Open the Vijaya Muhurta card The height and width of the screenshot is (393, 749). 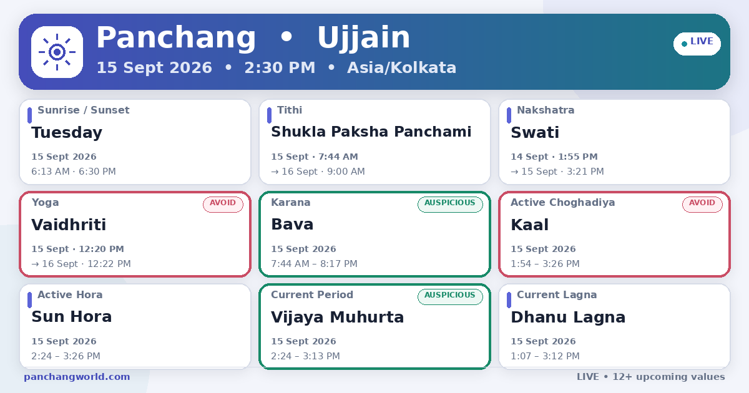pyautogui.click(x=374, y=326)
